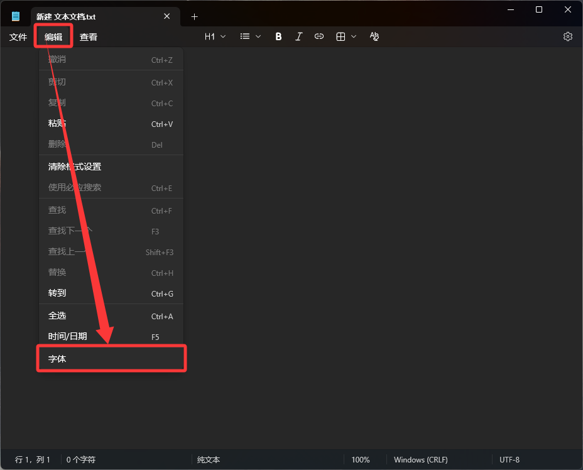Toggle italic formatting in the toolbar
This screenshot has height=470, width=583.
click(x=299, y=36)
